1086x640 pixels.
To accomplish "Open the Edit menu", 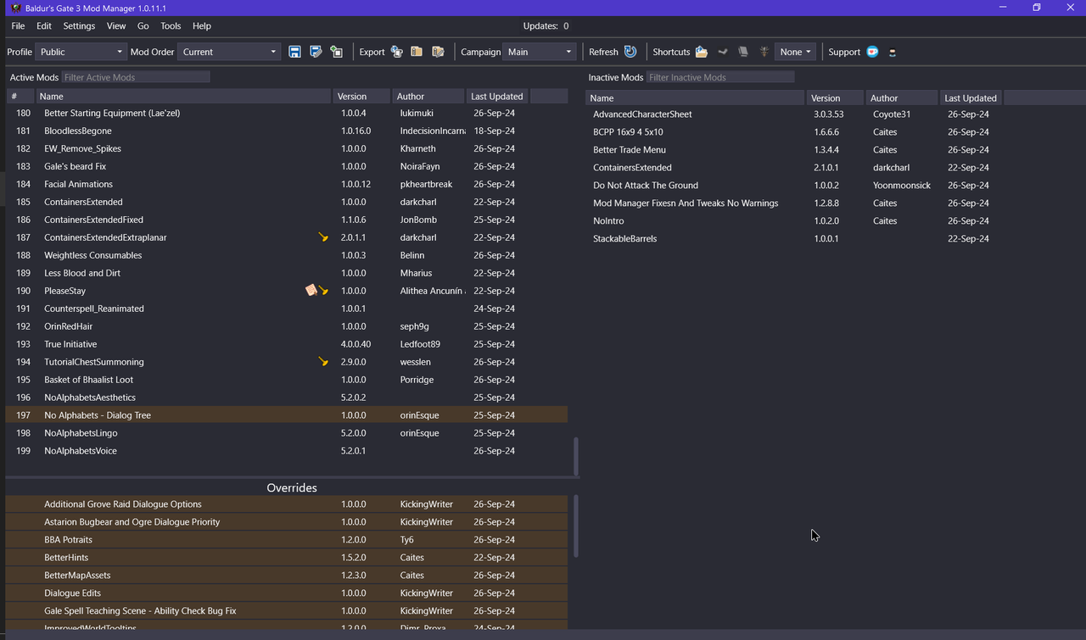I will pos(44,26).
